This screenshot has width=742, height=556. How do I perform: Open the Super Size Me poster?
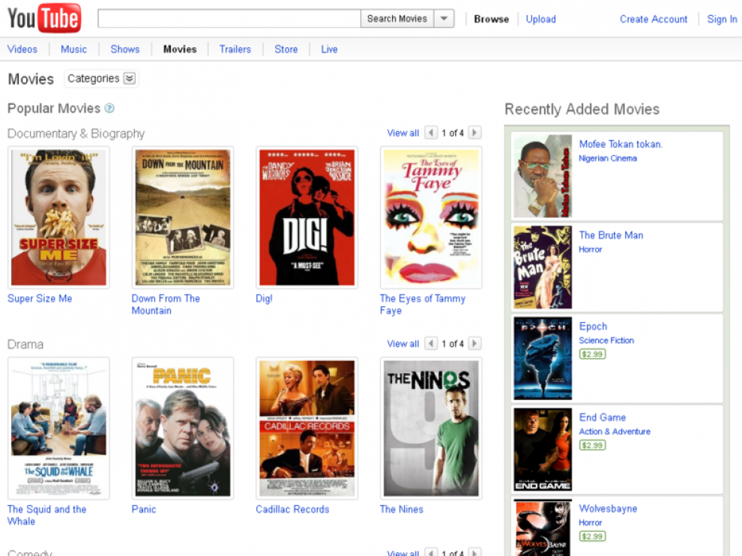58,217
